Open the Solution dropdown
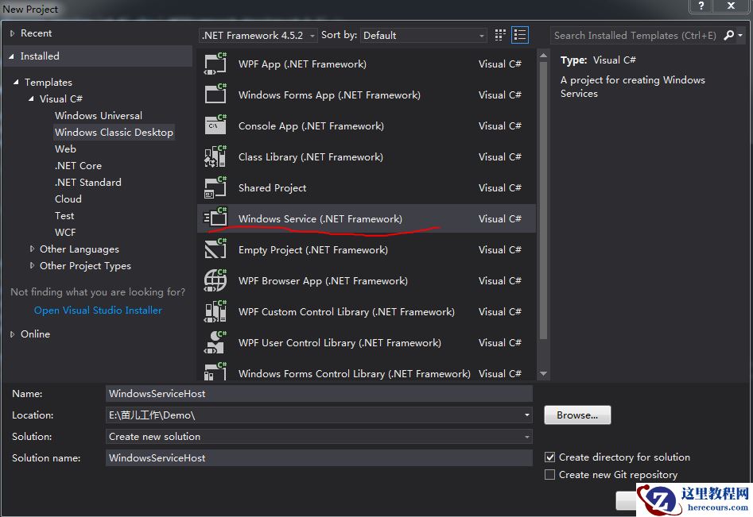 319,437
